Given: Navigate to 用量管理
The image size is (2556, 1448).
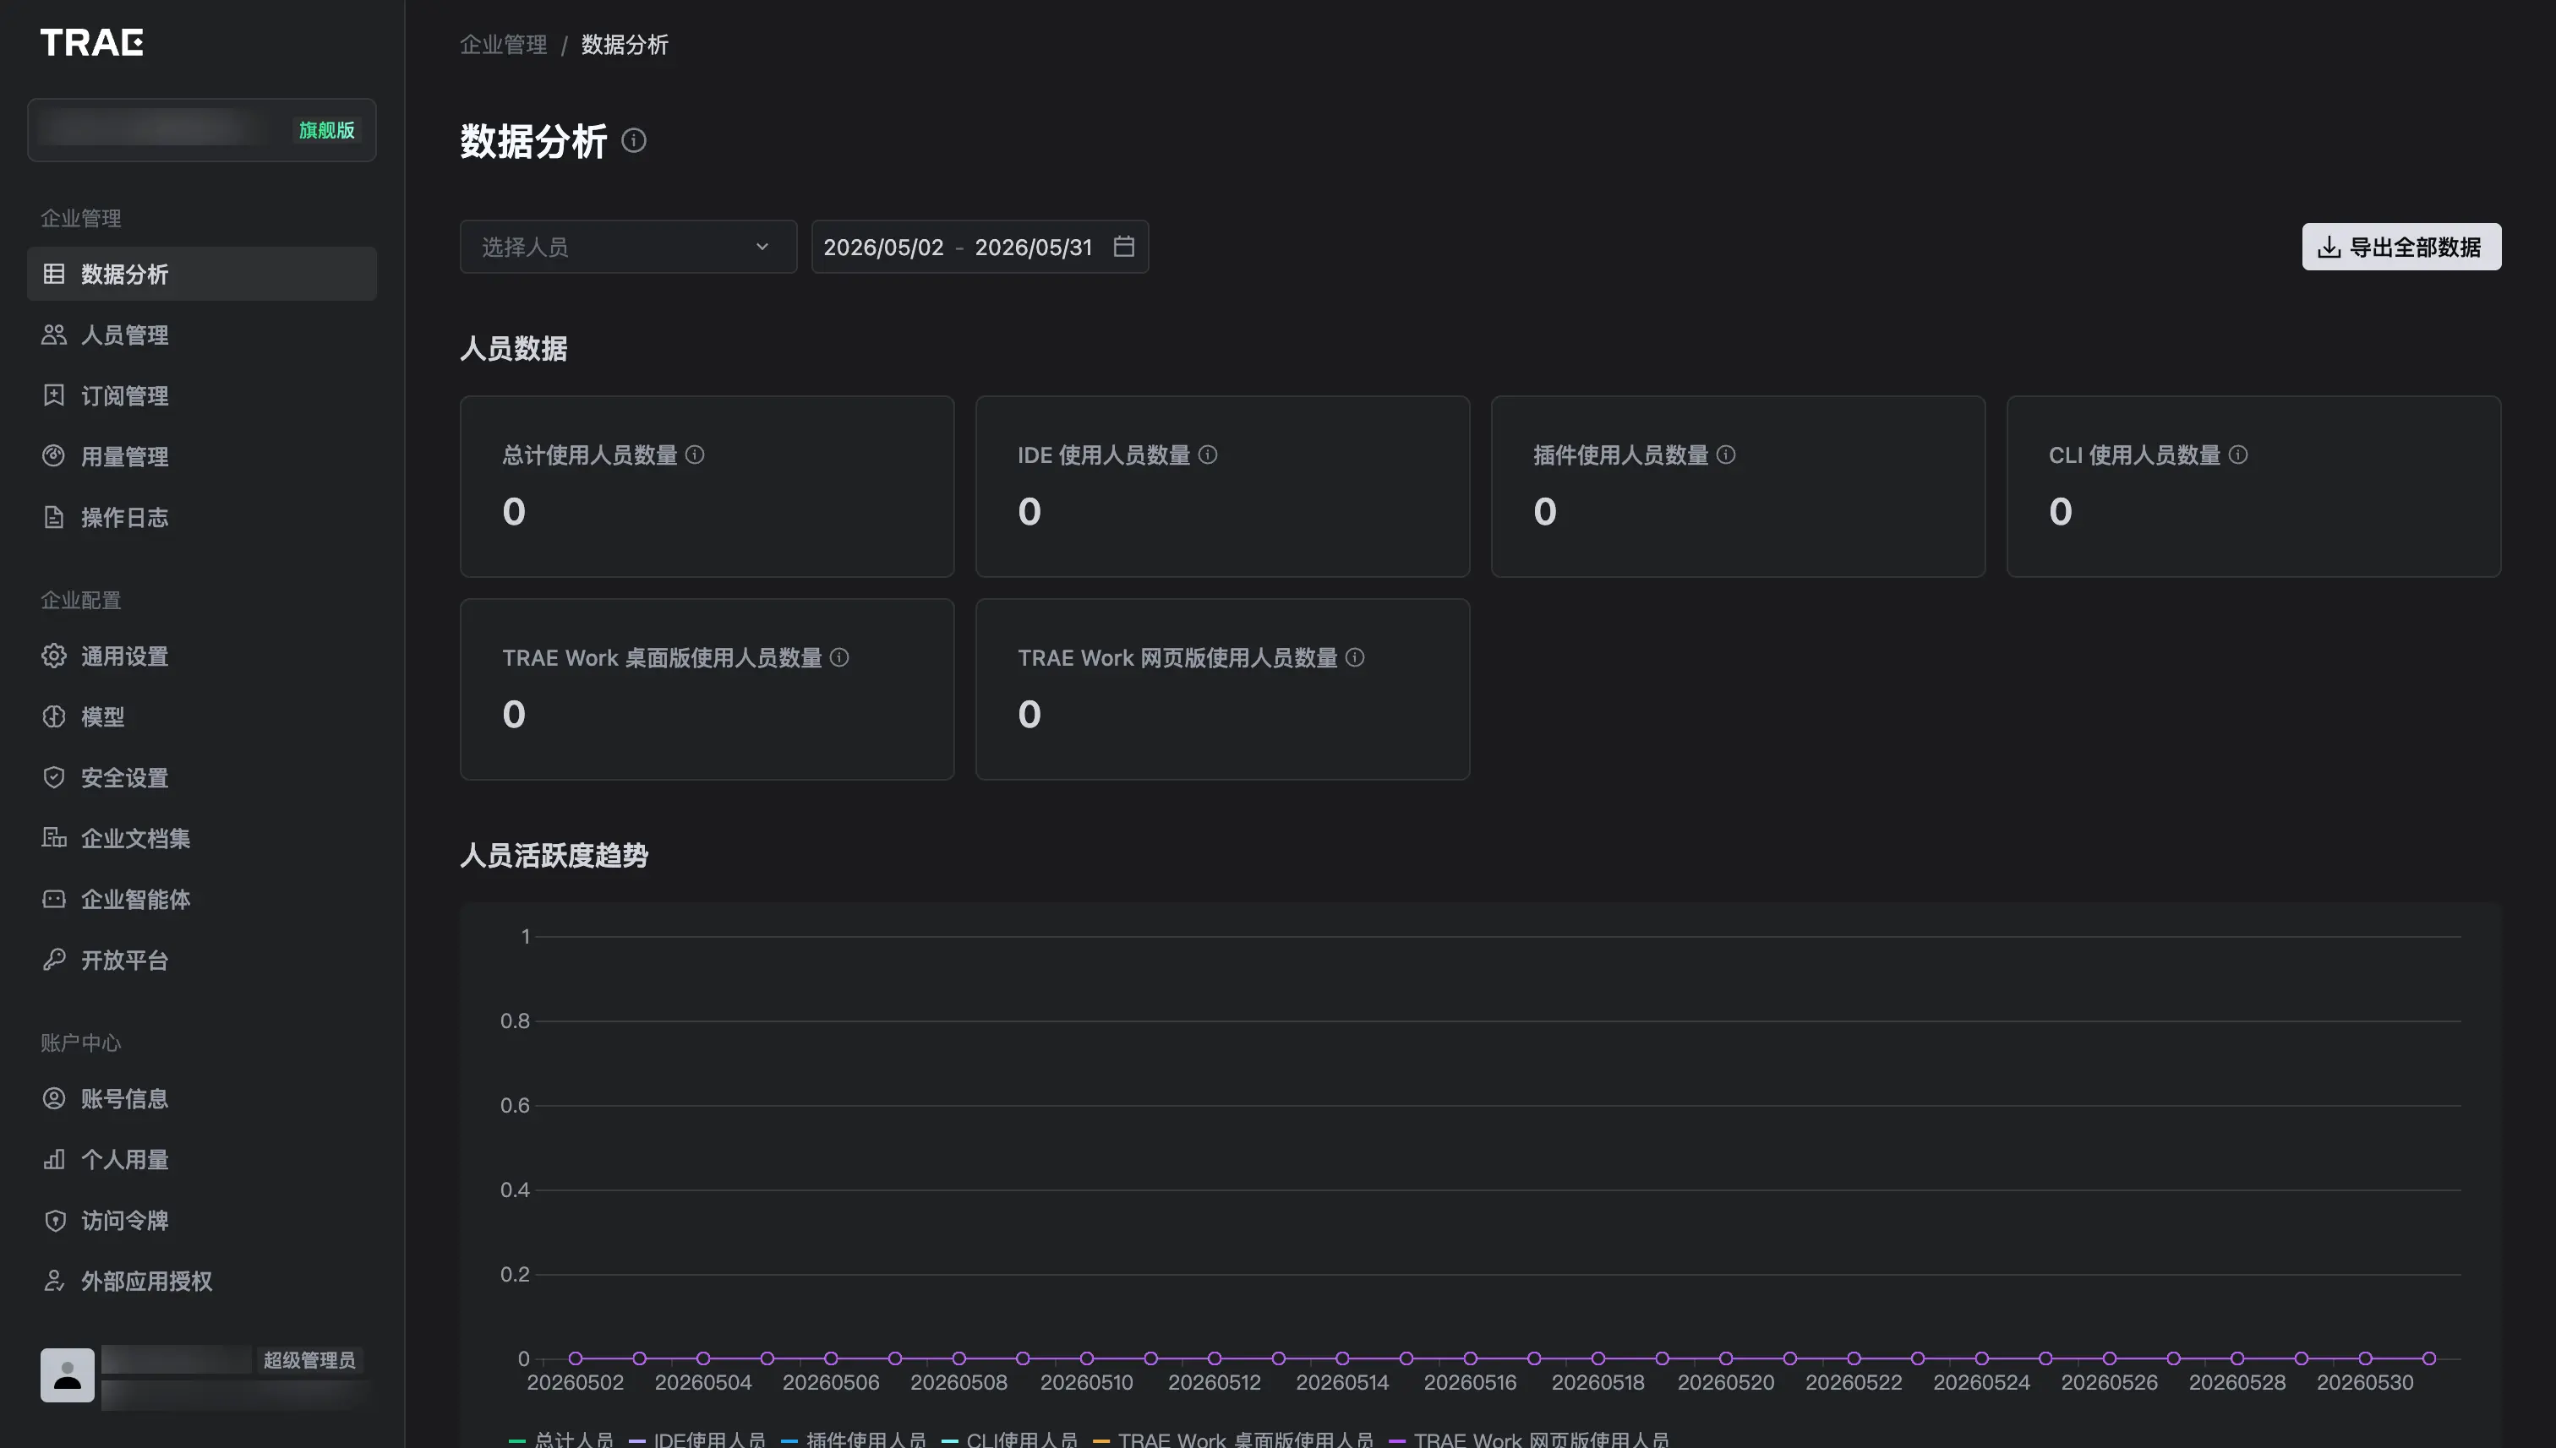Looking at the screenshot, I should tap(202, 456).
